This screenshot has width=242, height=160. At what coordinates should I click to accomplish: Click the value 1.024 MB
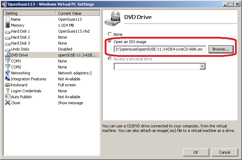[66, 25]
